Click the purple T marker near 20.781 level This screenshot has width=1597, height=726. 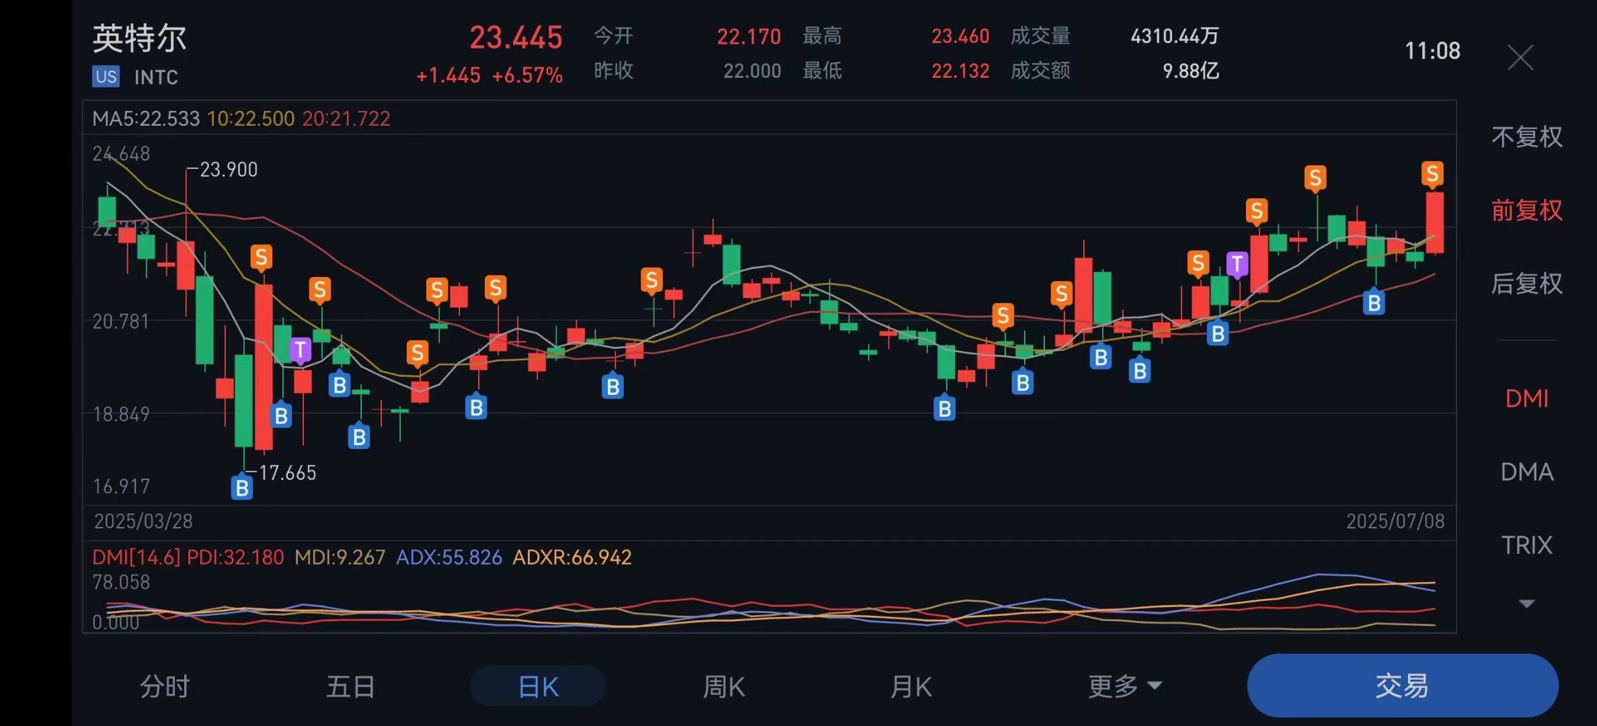[x=300, y=350]
